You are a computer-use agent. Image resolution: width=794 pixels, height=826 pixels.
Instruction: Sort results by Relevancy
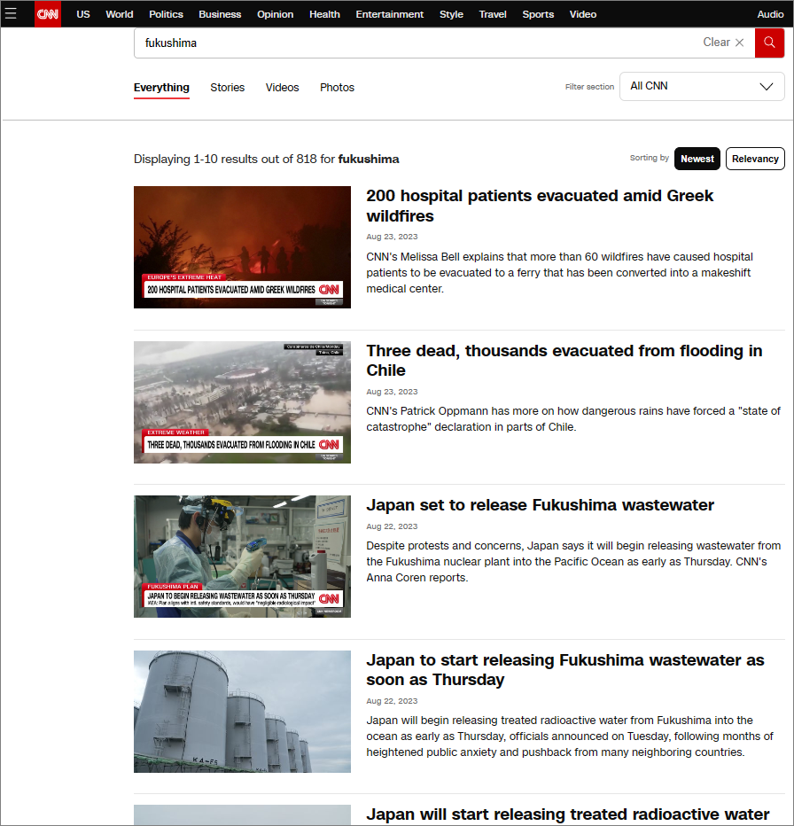755,159
